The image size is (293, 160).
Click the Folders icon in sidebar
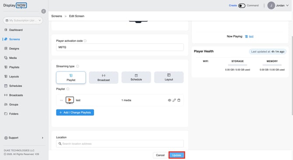click(x=6, y=114)
